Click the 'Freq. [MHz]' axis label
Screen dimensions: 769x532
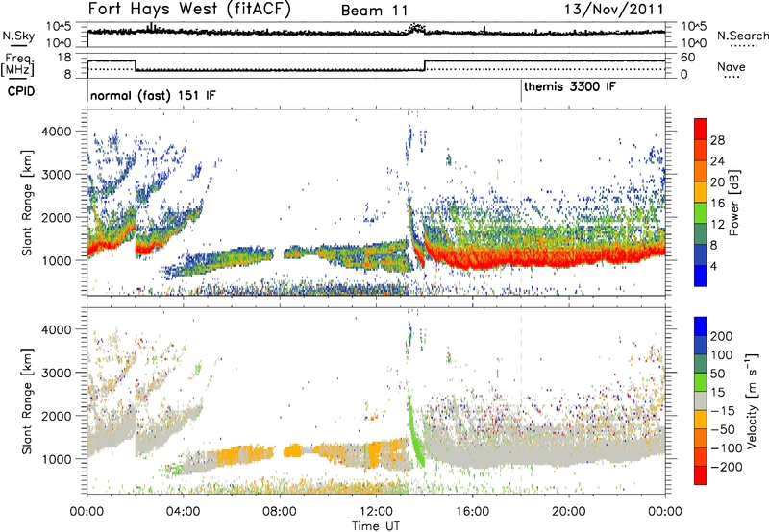click(x=18, y=65)
